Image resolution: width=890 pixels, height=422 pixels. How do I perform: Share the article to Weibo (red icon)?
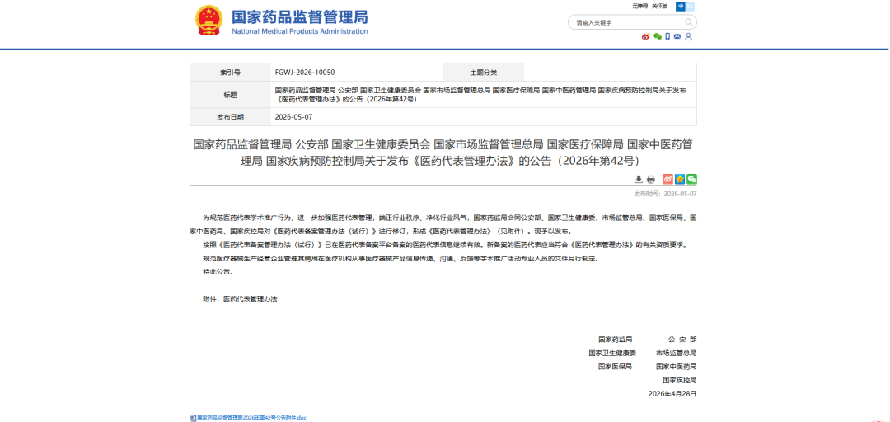667,180
